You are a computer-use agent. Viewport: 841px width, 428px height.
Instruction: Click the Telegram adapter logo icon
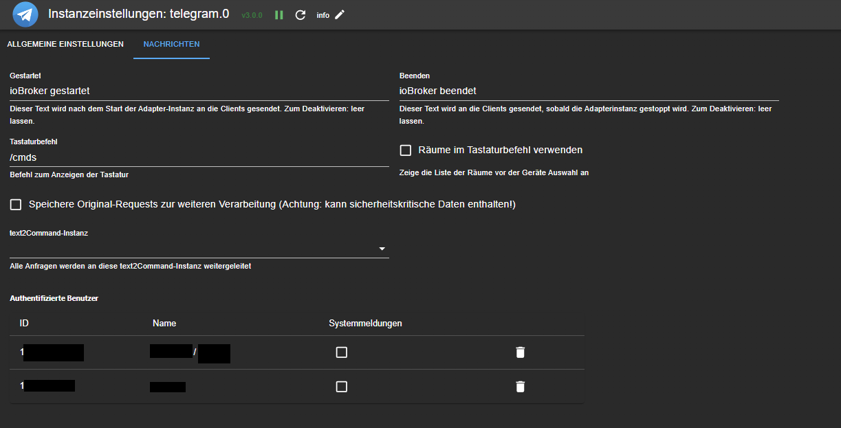click(x=25, y=14)
